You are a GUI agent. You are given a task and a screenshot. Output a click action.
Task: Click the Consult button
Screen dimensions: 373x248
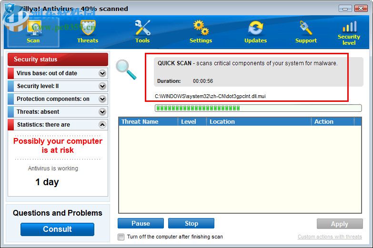coord(57,229)
